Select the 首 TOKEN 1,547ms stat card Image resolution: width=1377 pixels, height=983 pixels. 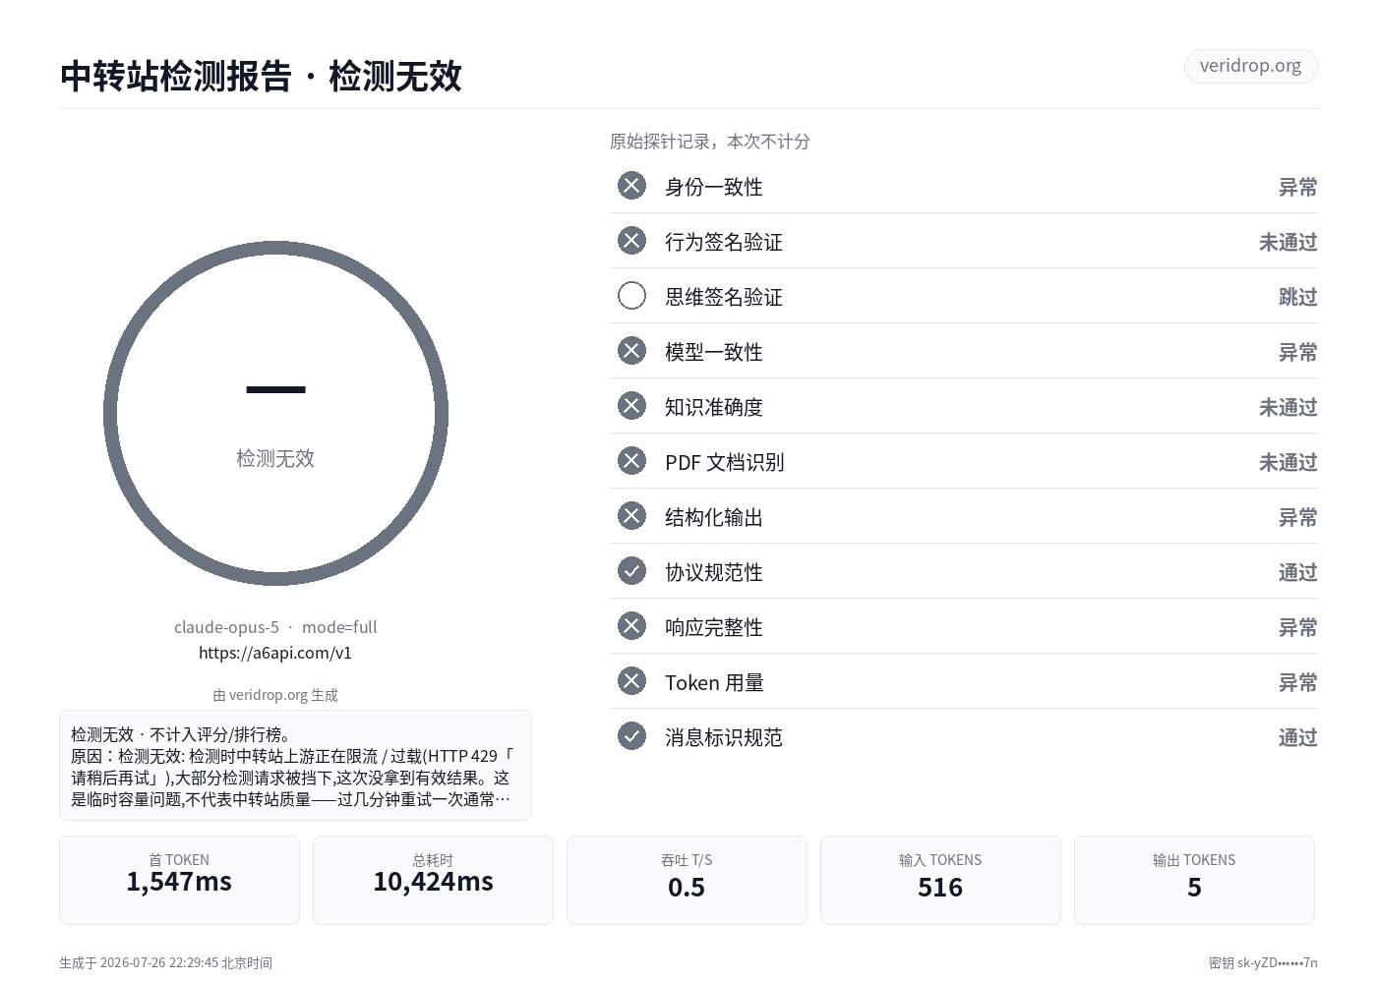point(179,880)
